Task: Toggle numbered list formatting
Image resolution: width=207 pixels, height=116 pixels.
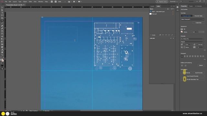Action: [x=185, y=65]
